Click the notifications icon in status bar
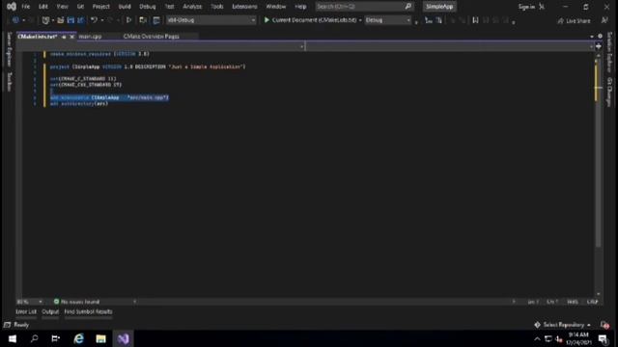Viewport: 618px width, 347px height. point(604,325)
